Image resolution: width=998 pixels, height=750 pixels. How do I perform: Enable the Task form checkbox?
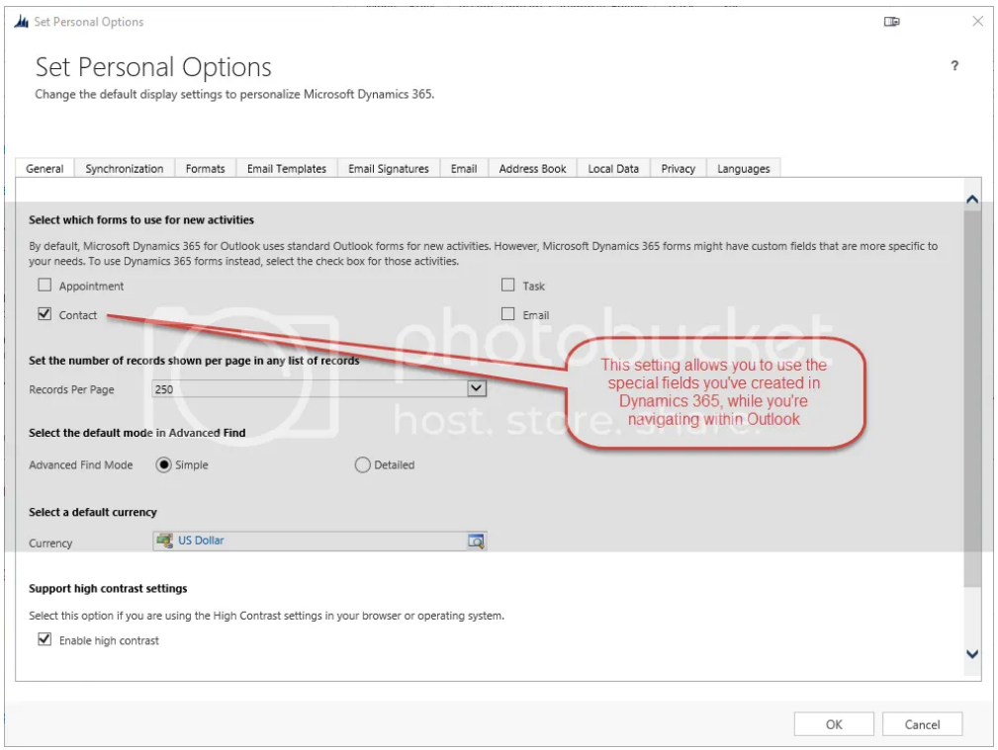(508, 285)
